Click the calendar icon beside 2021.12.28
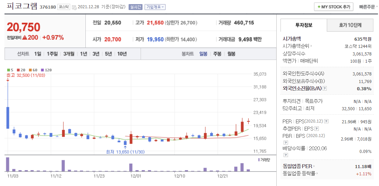379x186 pixels. pyautogui.click(x=74, y=7)
